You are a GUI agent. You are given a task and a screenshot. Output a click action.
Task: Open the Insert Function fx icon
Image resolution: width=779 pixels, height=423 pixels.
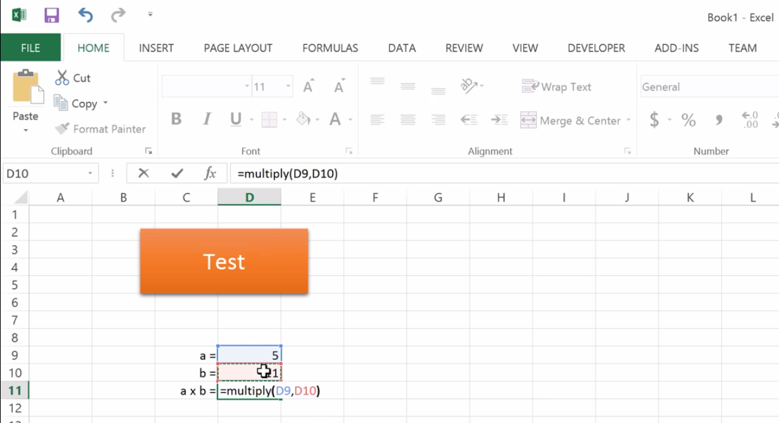(210, 173)
